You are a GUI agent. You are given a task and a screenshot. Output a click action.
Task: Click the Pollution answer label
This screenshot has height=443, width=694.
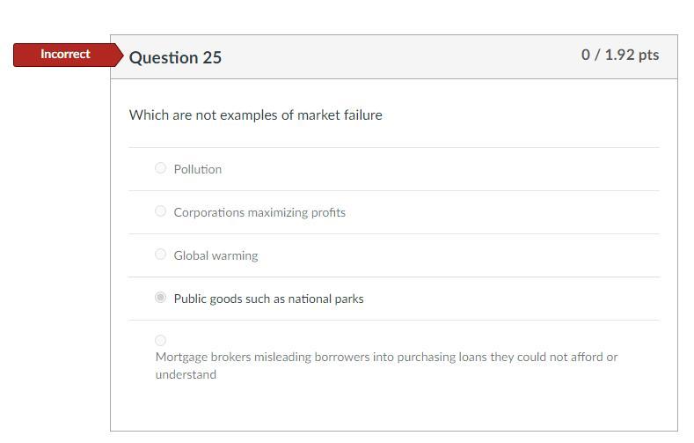(198, 169)
